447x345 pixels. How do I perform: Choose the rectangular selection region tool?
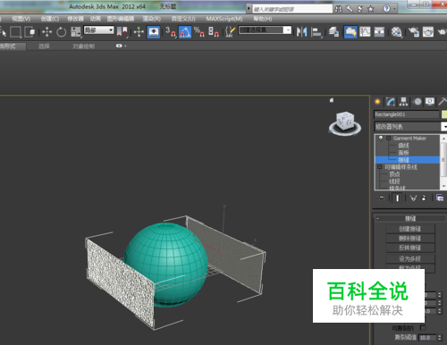tap(15, 32)
